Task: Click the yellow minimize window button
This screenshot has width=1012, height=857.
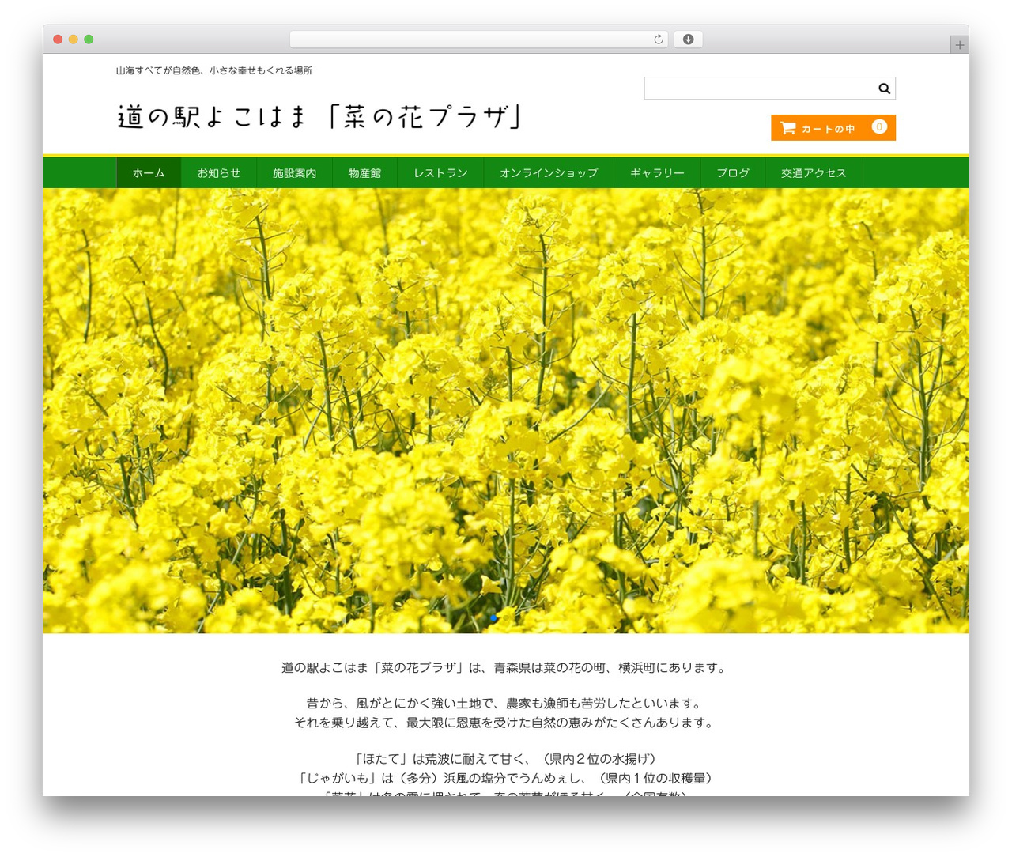Action: point(73,40)
